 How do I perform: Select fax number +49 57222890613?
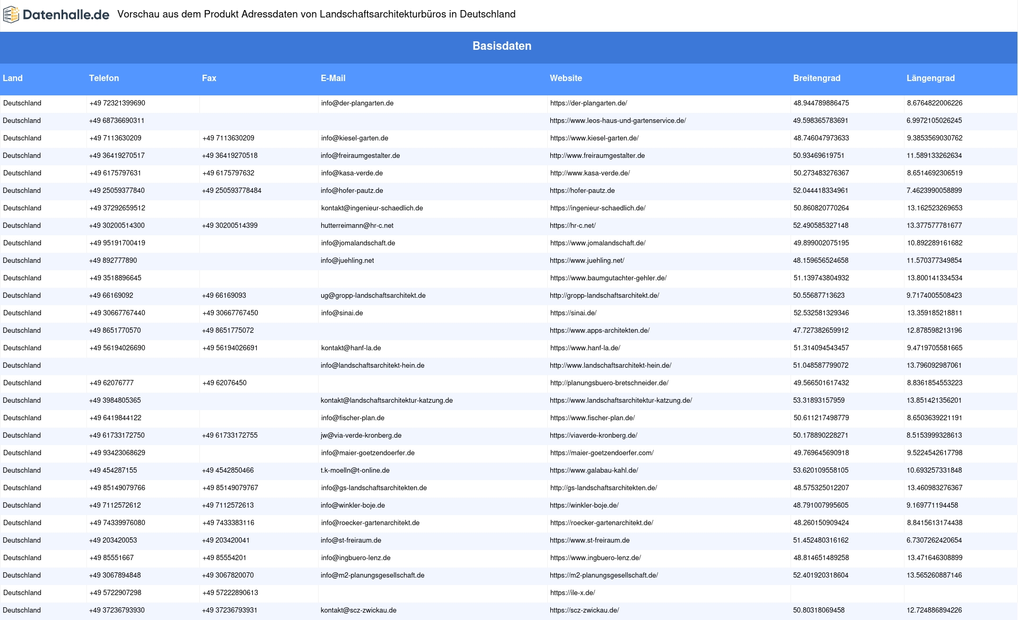230,593
